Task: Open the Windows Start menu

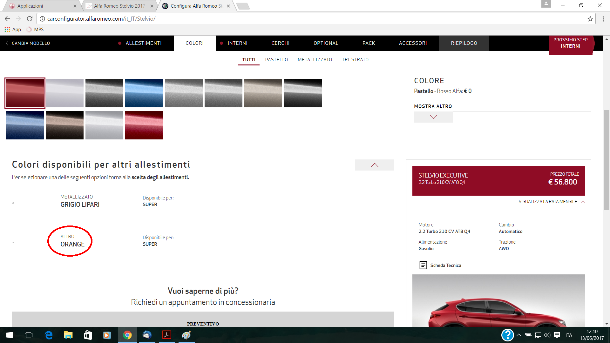Action: (9, 335)
